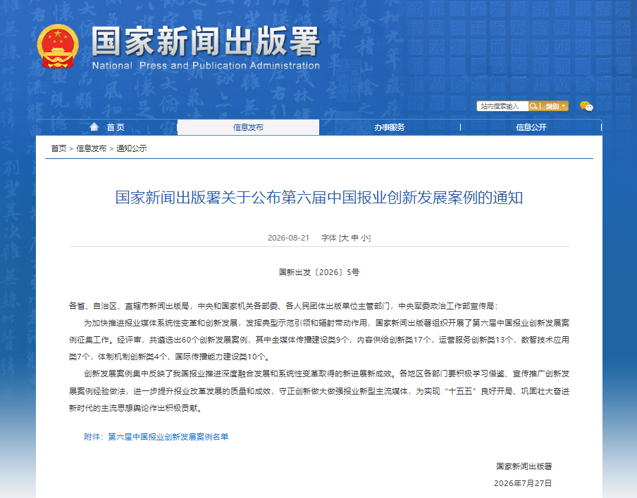Click the signature text 国家新闻出版署

[524, 466]
